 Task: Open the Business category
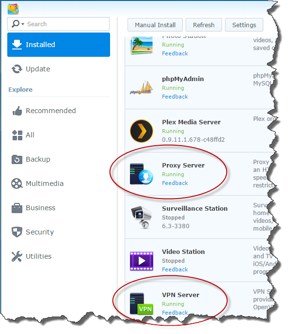pyautogui.click(x=59, y=208)
